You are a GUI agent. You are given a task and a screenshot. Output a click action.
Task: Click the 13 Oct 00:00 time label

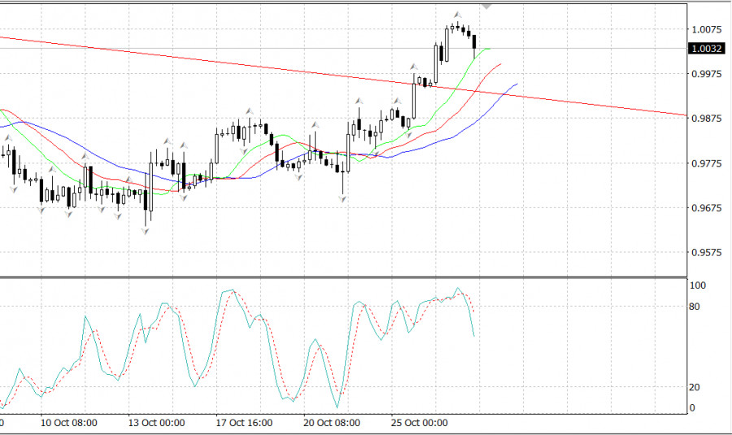click(x=156, y=423)
